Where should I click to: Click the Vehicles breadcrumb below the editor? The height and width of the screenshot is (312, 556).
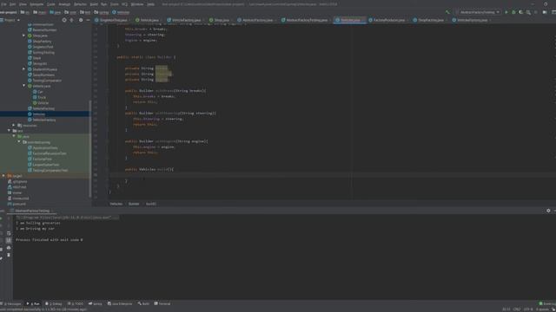(116, 204)
